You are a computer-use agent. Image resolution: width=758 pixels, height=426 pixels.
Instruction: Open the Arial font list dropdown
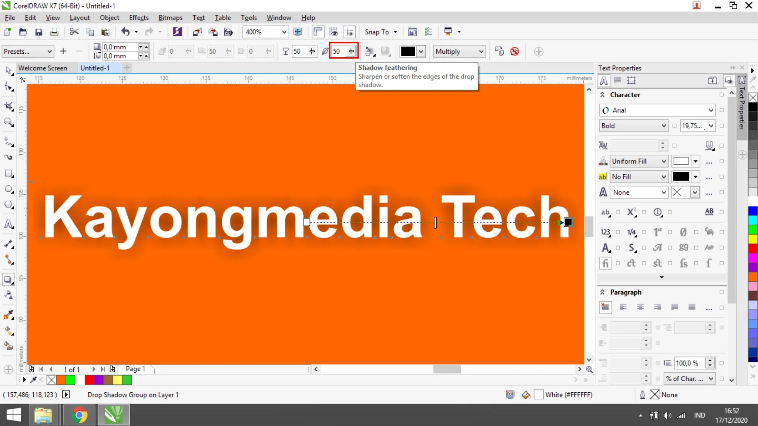point(711,110)
